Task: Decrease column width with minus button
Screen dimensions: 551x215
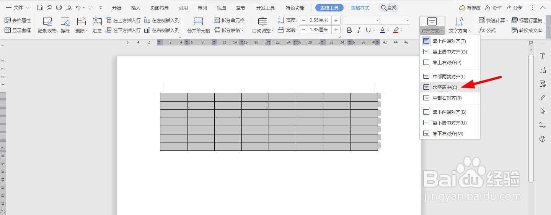Action: point(303,30)
